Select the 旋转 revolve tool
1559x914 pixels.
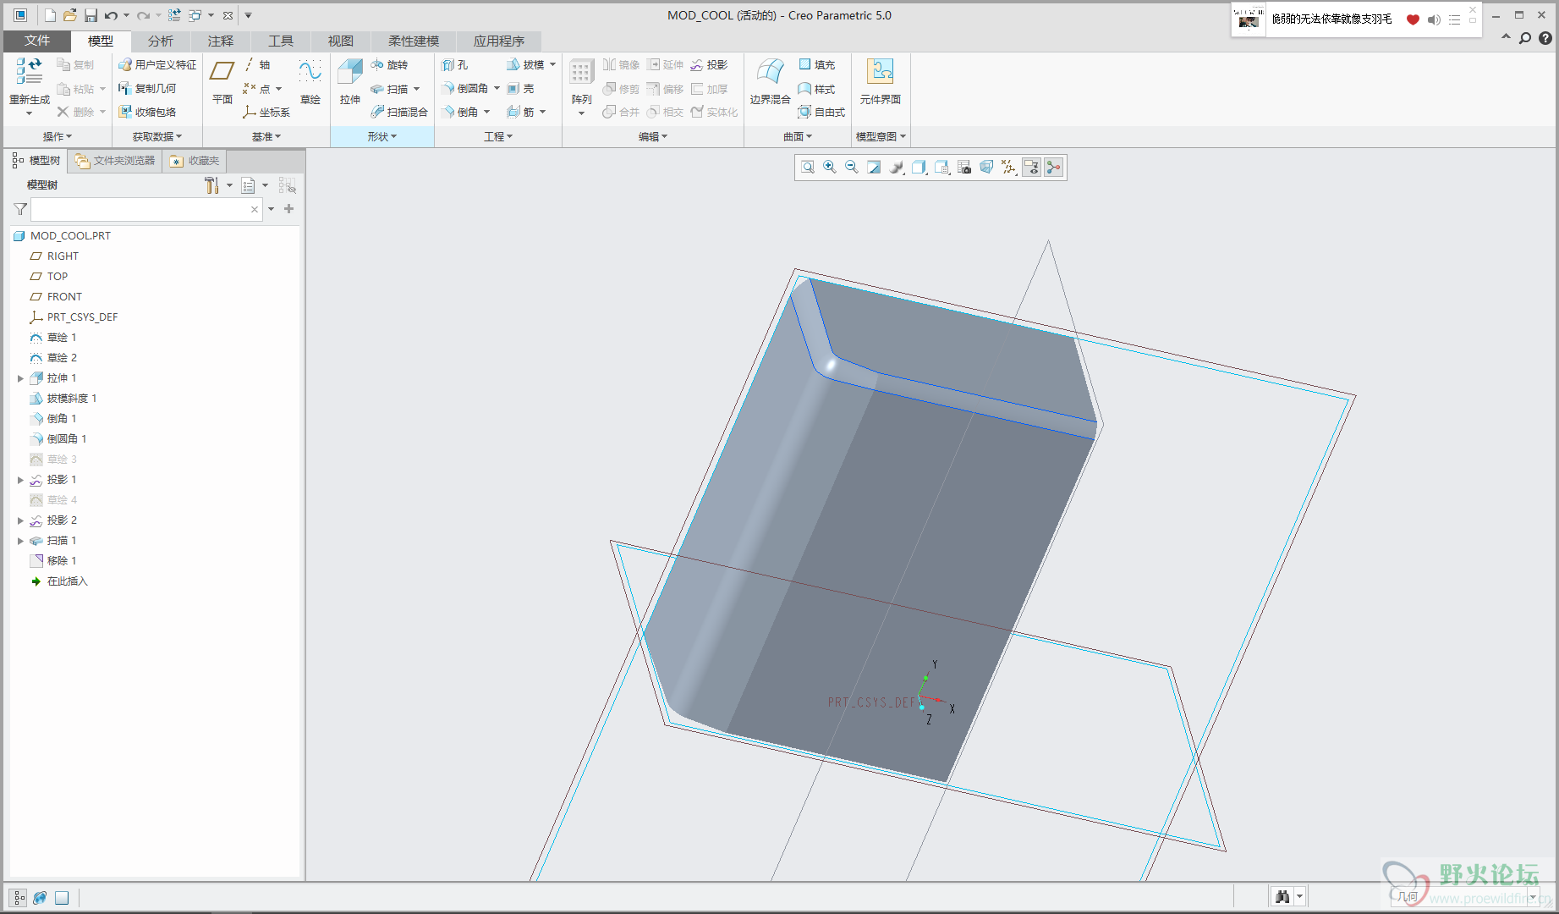click(x=389, y=64)
